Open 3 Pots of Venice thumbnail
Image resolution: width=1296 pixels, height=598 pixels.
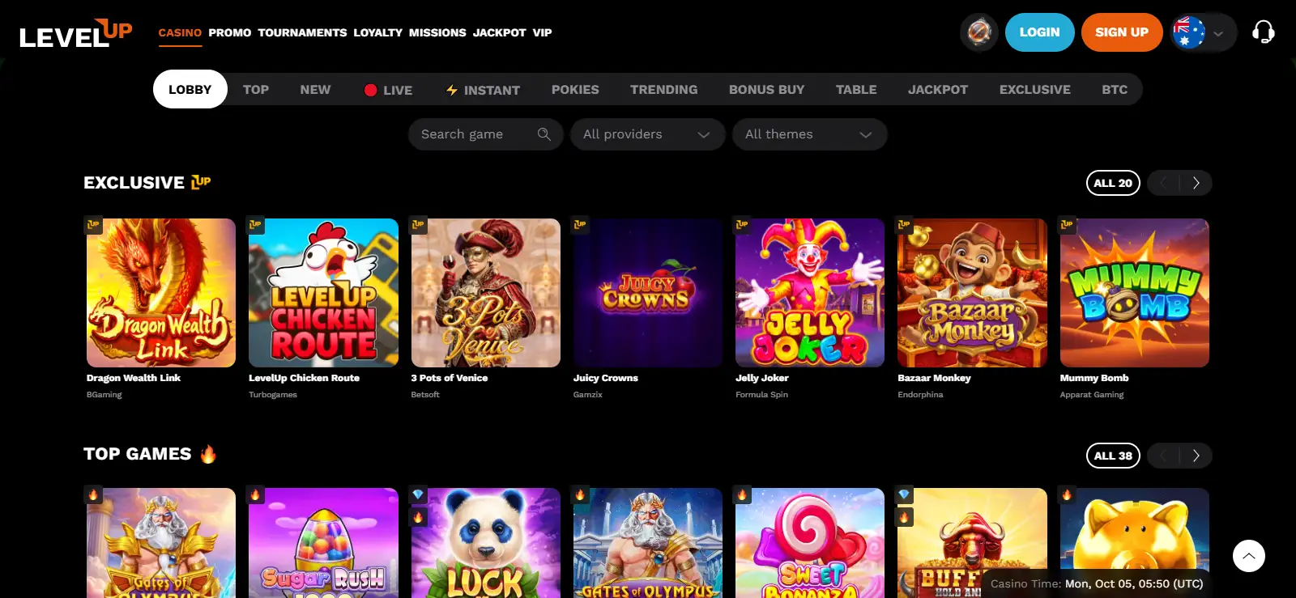click(486, 293)
